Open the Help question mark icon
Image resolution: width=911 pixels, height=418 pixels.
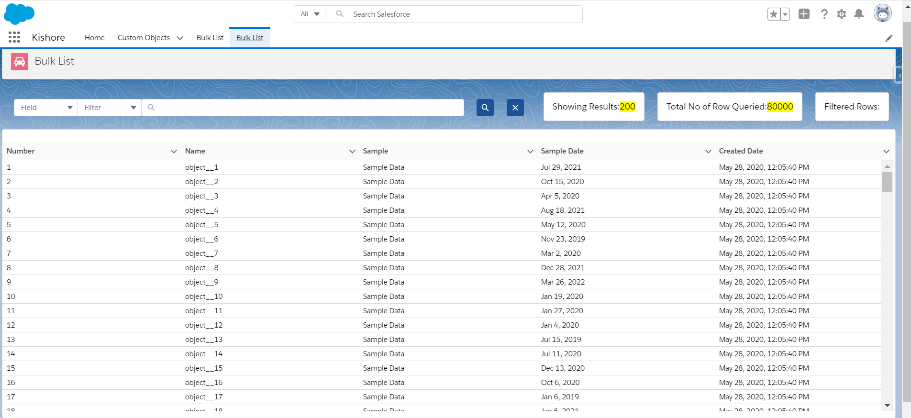824,14
